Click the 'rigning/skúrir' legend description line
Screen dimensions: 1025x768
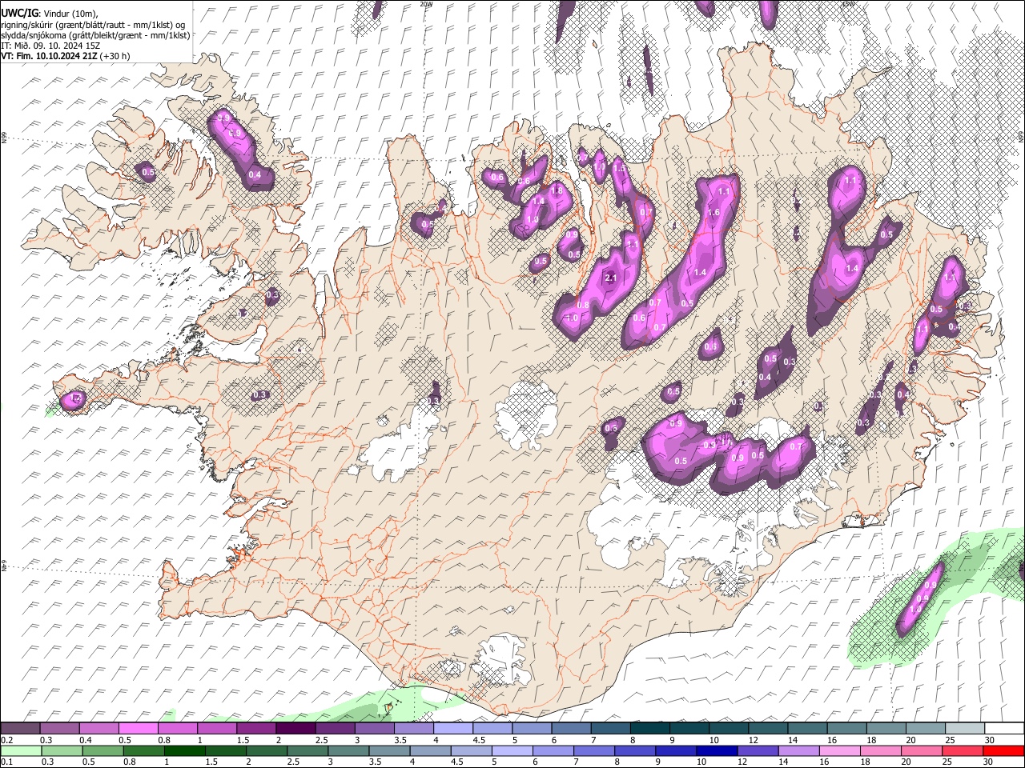click(x=93, y=24)
